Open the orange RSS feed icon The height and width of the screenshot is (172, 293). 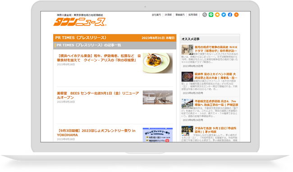point(236,15)
